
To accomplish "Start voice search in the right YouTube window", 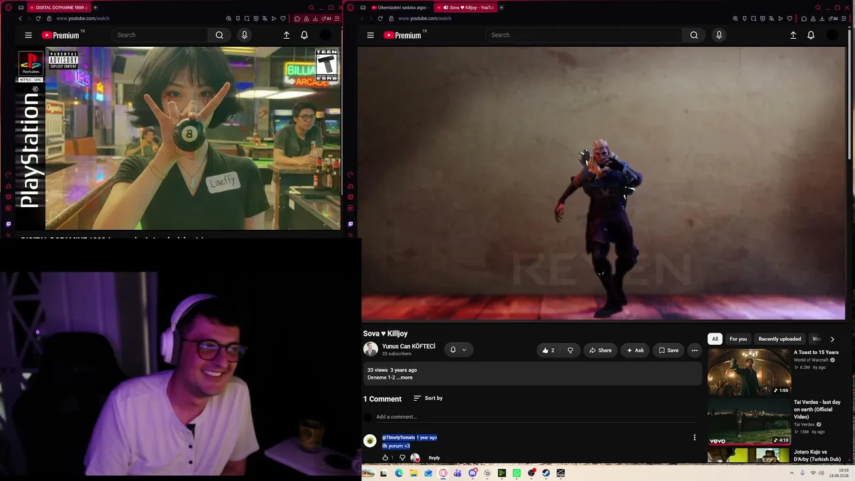I will 719,35.
